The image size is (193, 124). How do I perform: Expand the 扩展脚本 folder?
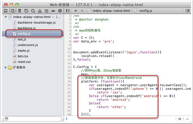[x=6, y=68]
